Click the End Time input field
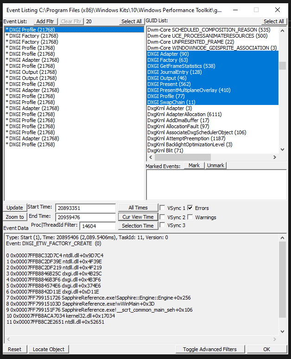 (85, 217)
